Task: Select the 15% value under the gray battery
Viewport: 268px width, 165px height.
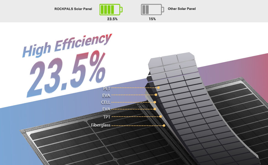Action: [x=152, y=19]
